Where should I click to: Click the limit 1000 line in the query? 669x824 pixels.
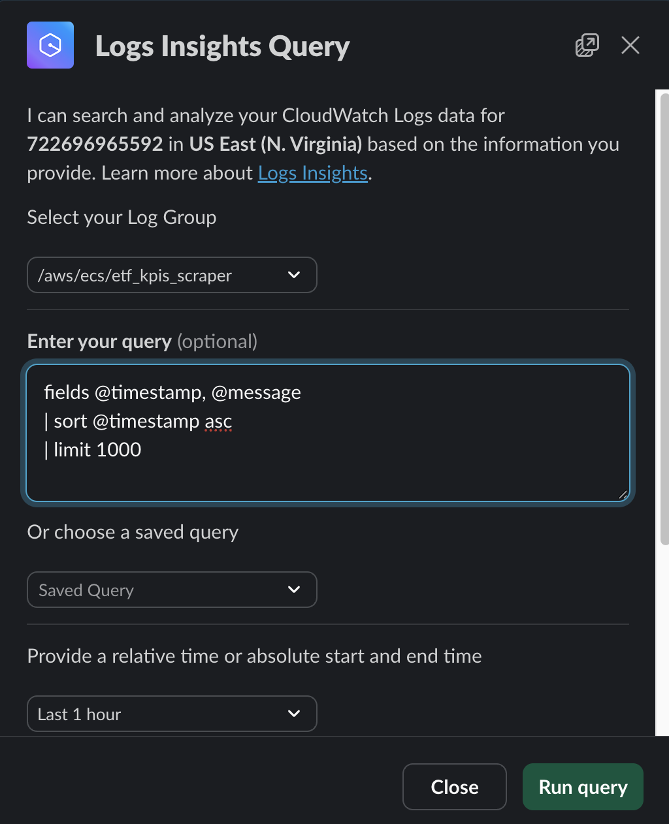coord(93,450)
